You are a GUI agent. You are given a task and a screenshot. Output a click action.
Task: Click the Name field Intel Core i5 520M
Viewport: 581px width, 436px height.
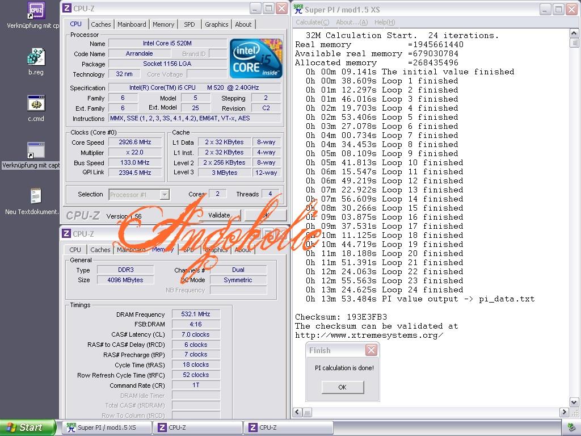click(167, 43)
